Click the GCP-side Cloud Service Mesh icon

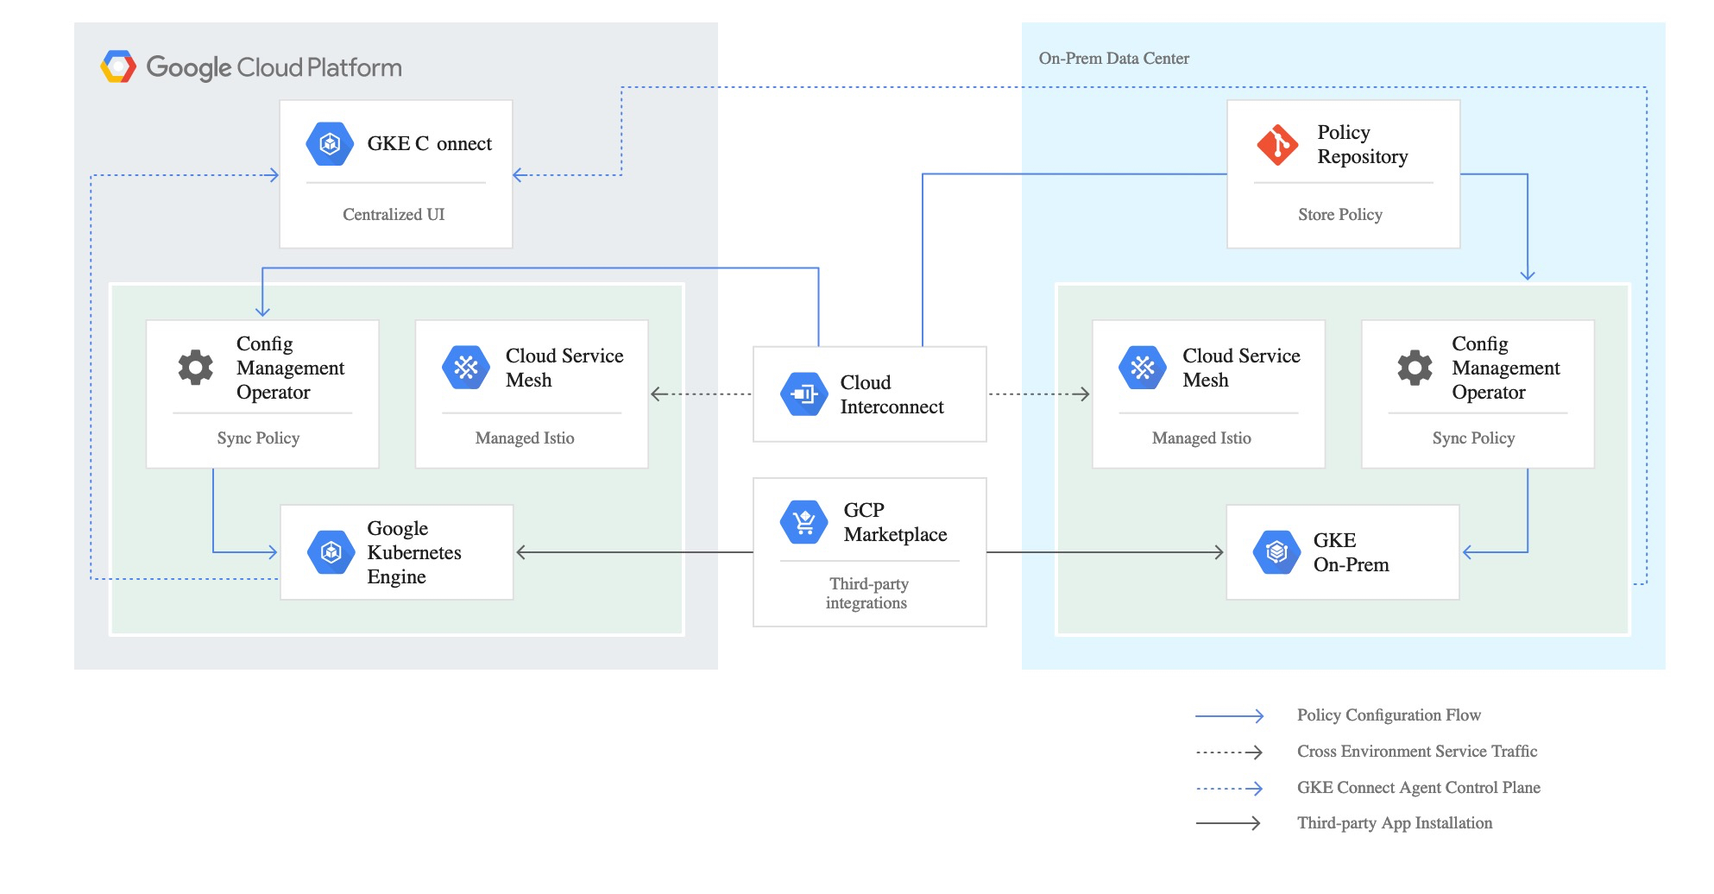(x=465, y=368)
